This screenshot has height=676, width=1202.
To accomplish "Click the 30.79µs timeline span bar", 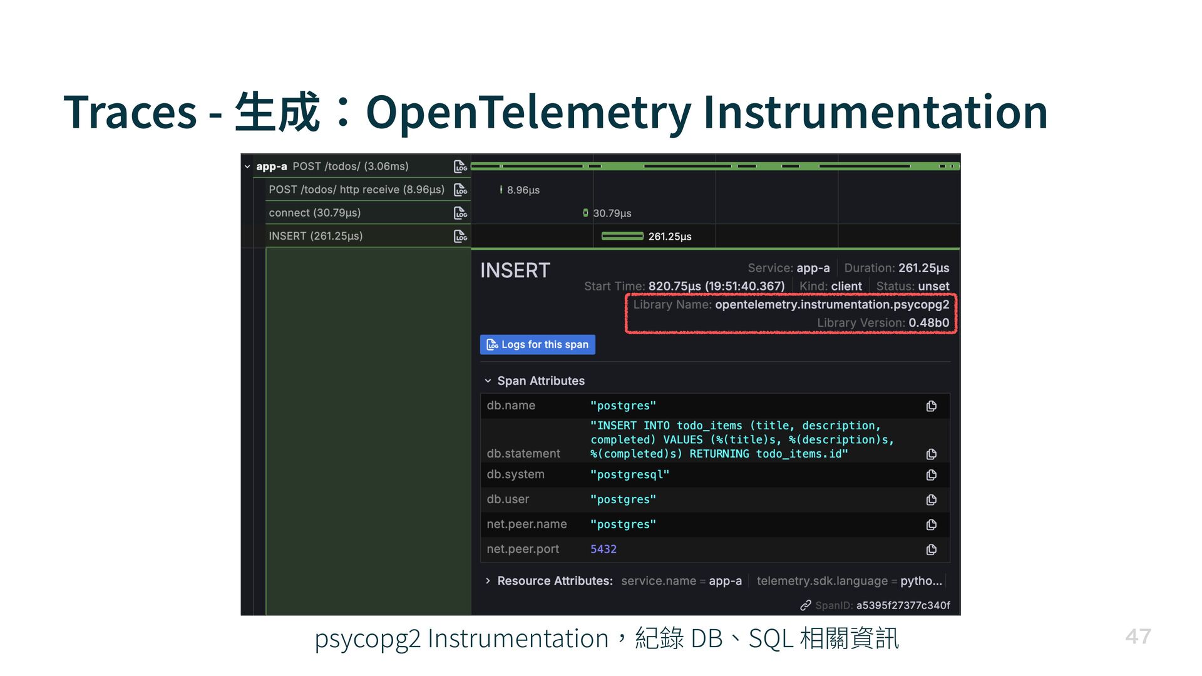I will coord(585,213).
